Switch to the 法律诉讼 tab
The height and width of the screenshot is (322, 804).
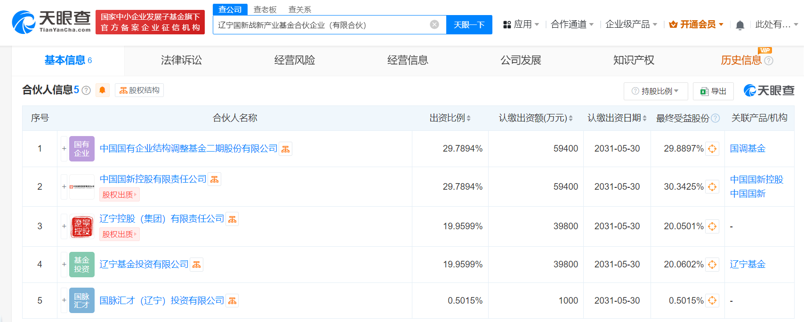[x=181, y=60]
